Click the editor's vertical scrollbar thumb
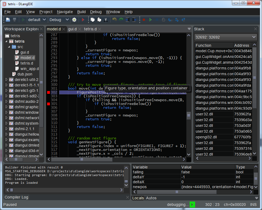The image size is (262, 210). 189,115
